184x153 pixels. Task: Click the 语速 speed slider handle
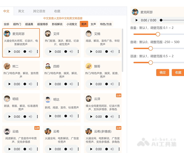(x=151, y=62)
